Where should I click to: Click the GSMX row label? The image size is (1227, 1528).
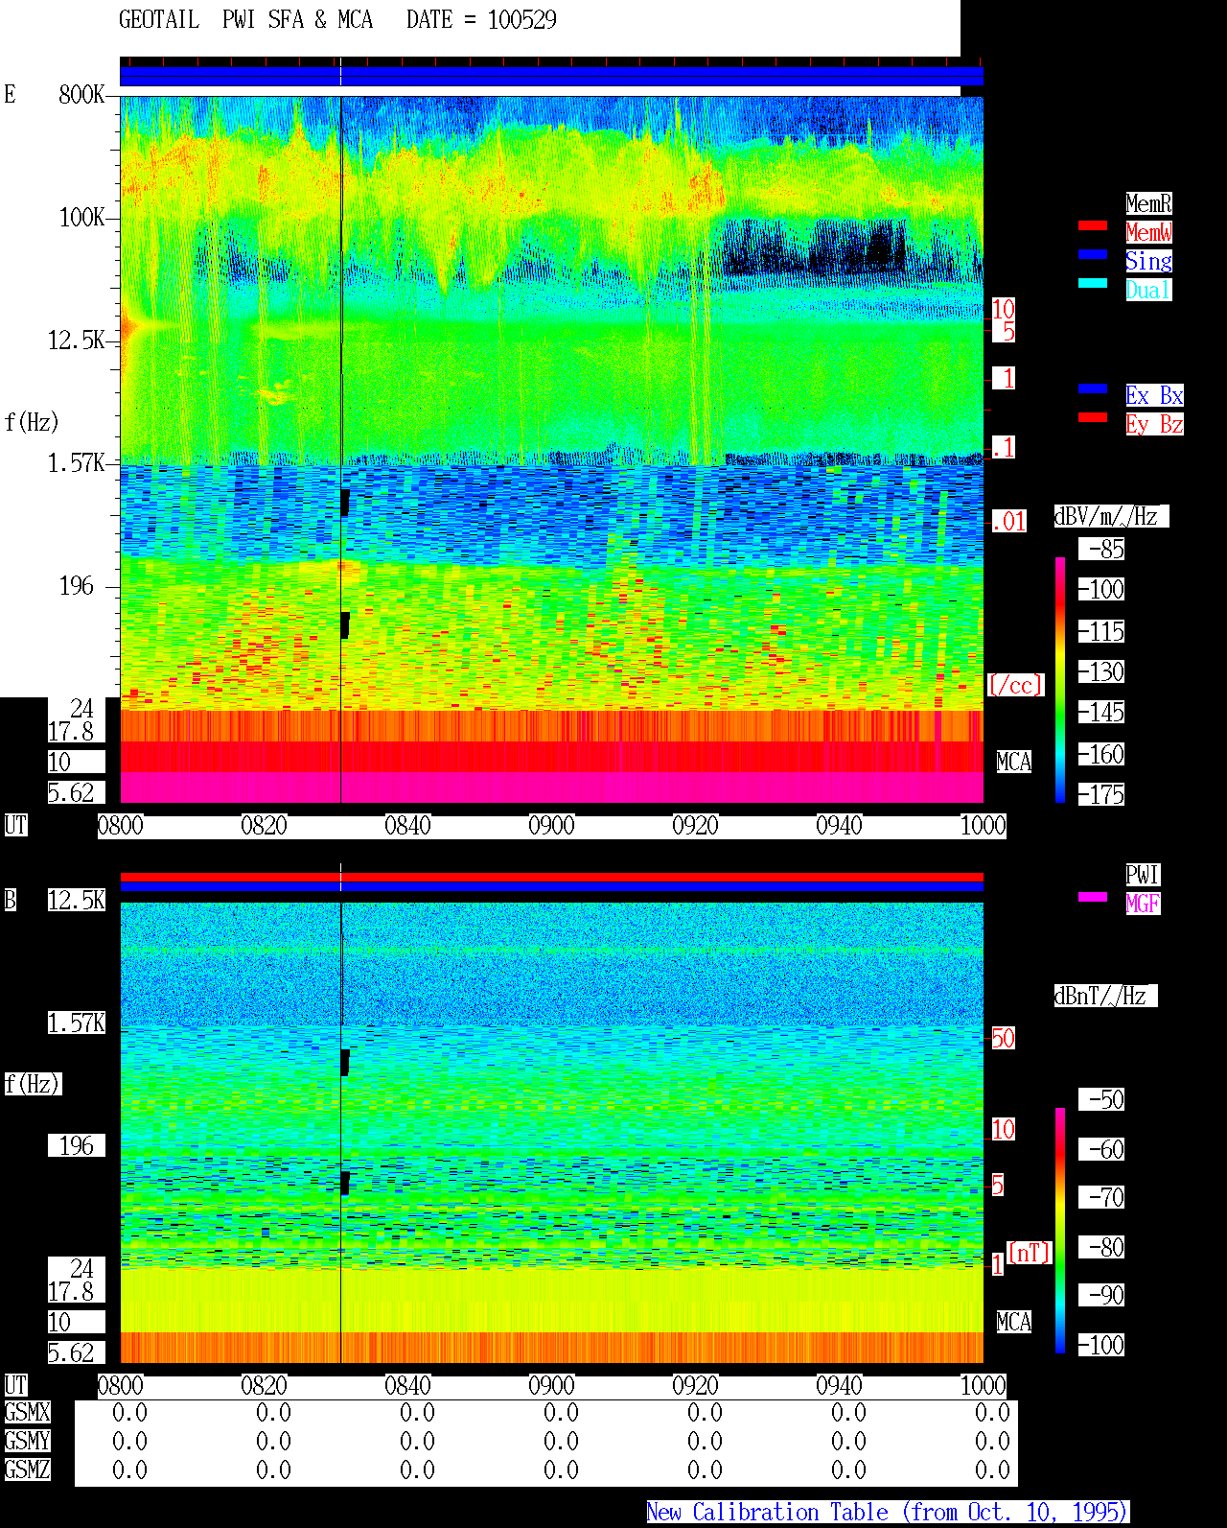pyautogui.click(x=27, y=1413)
